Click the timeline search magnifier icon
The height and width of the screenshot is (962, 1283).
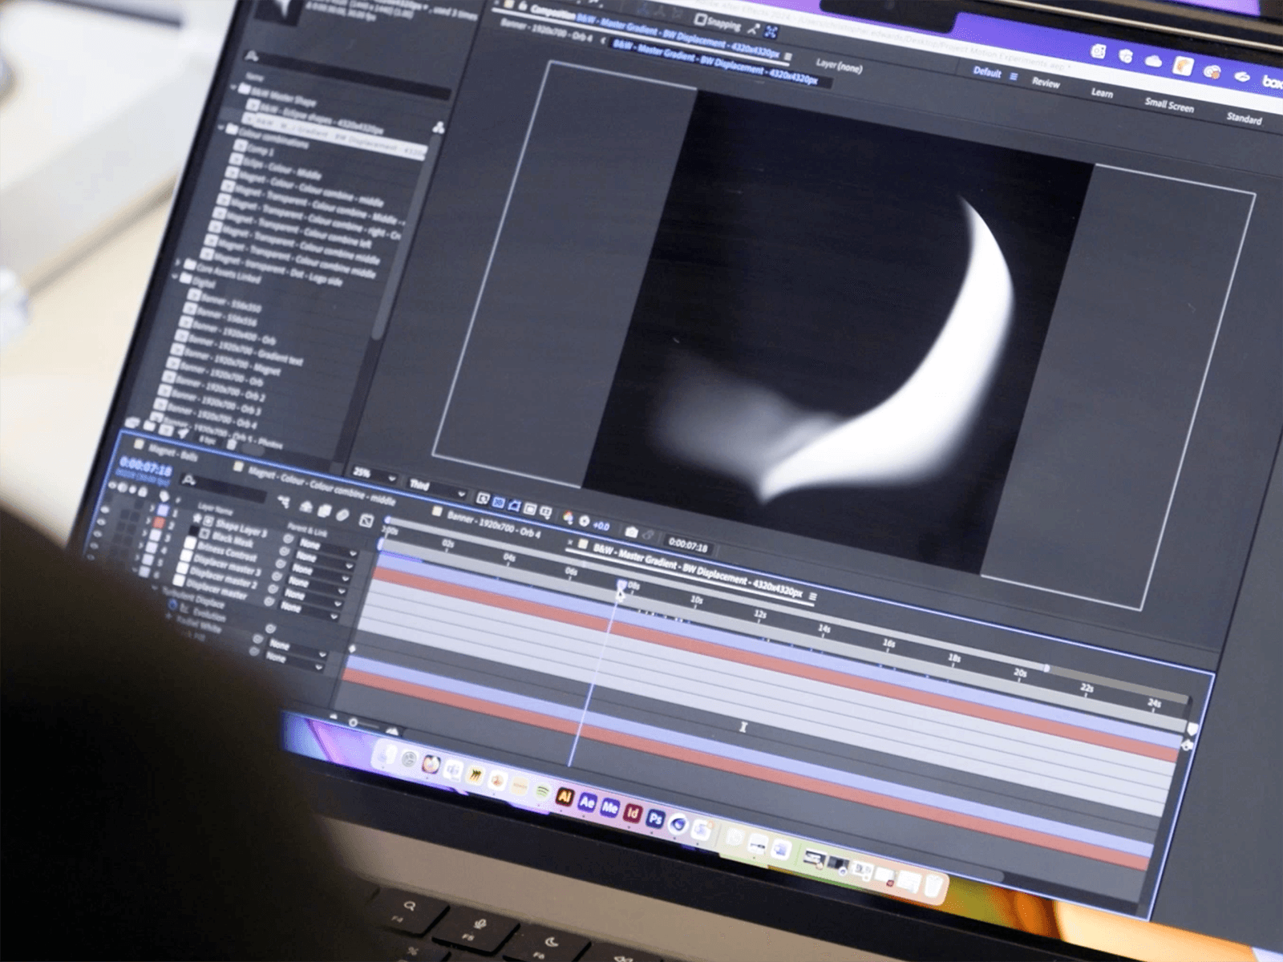click(x=188, y=479)
